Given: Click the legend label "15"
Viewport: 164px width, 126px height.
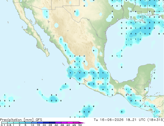Looking at the screenshot, I should (38, 125).
